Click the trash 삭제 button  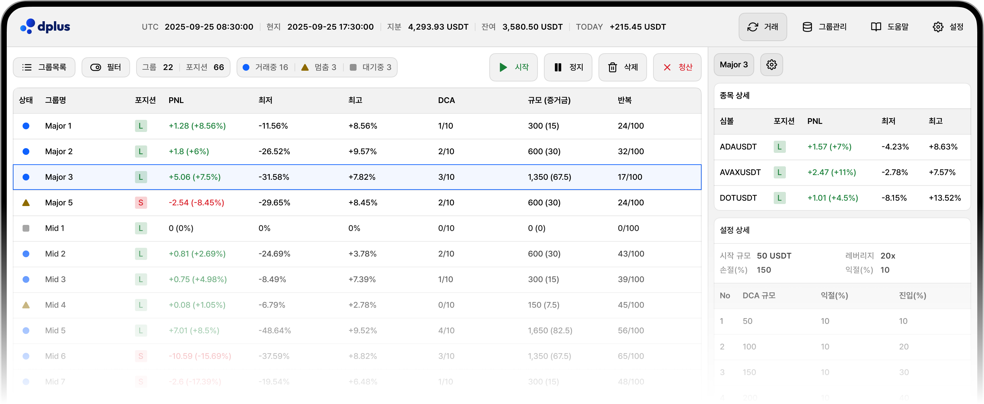(x=622, y=67)
